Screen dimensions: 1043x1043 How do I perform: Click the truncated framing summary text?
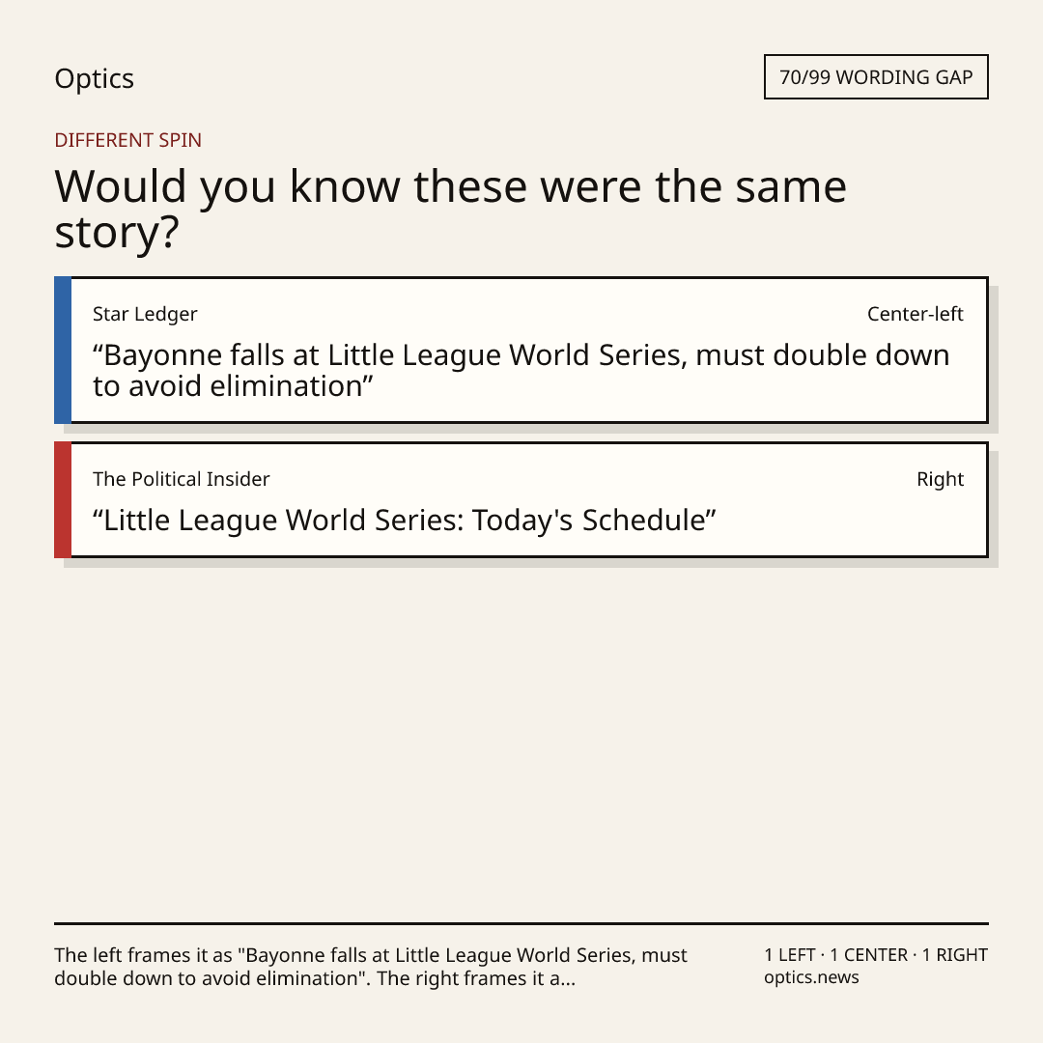click(371, 967)
